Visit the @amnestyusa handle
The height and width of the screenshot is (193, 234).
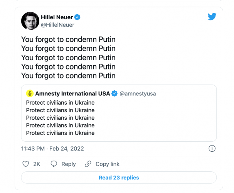pos(138,93)
